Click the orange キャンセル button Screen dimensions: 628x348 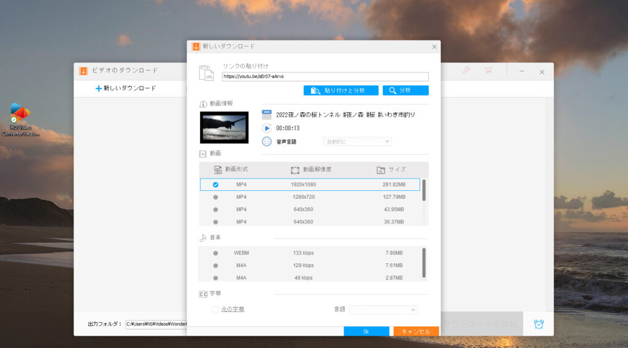pyautogui.click(x=416, y=331)
